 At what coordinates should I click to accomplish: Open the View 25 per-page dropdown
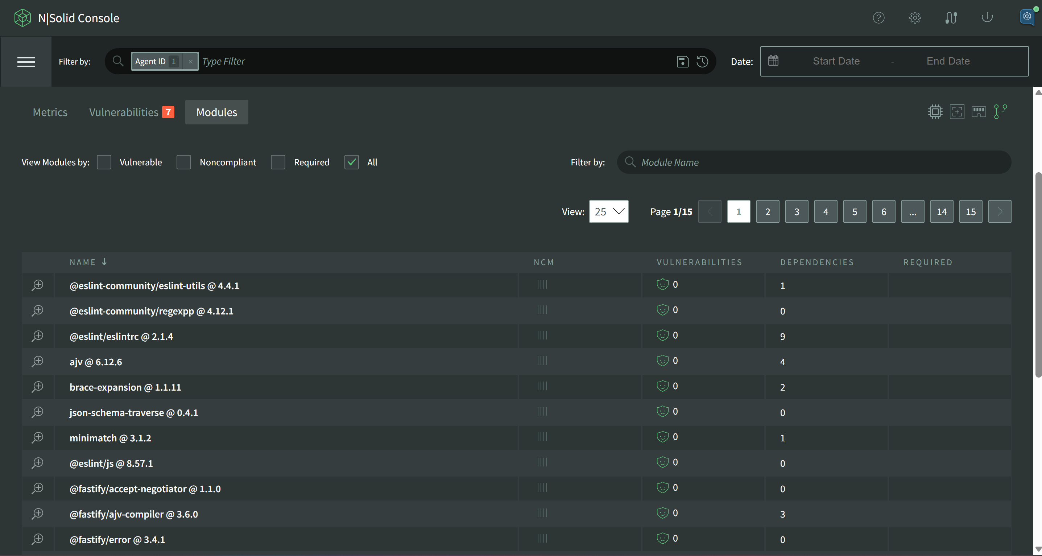click(x=608, y=212)
